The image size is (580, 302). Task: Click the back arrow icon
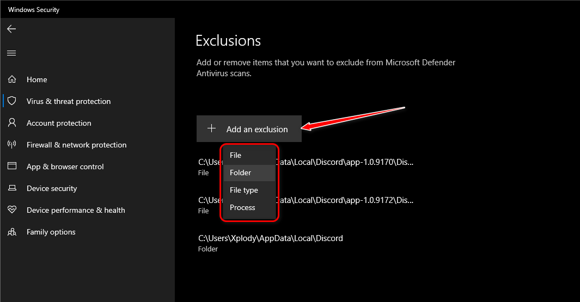tap(11, 29)
